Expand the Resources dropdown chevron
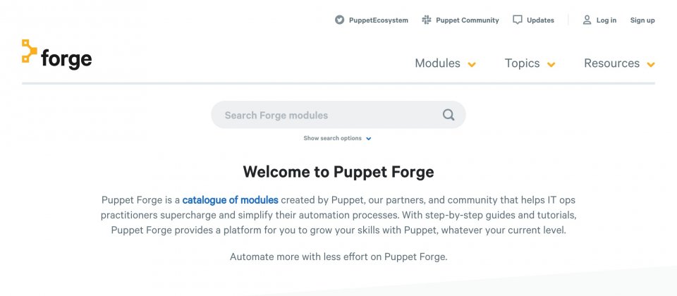 click(x=651, y=65)
